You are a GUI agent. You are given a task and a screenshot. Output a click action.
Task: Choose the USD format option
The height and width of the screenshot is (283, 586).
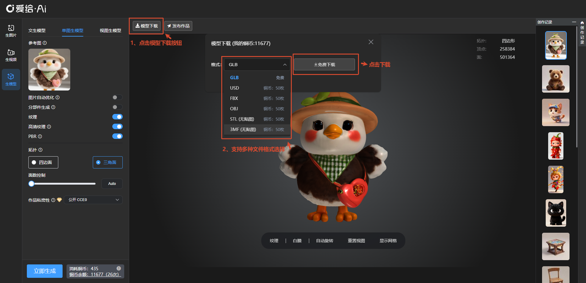(x=257, y=88)
